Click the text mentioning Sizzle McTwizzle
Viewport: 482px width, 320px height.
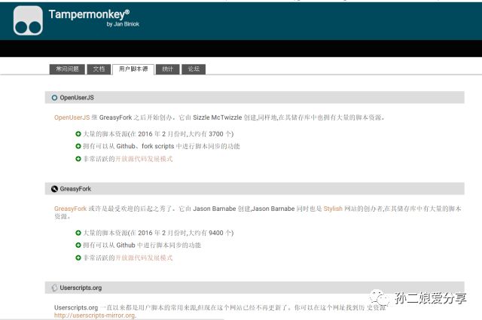click(219, 117)
